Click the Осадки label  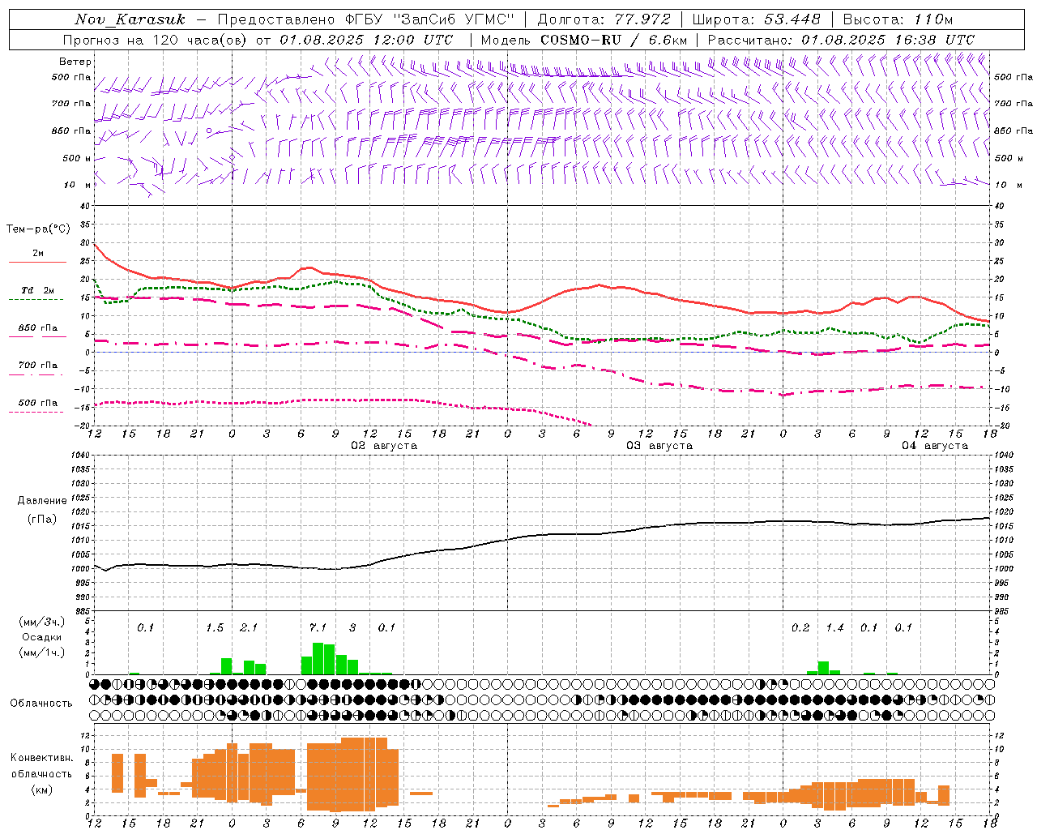pos(41,637)
